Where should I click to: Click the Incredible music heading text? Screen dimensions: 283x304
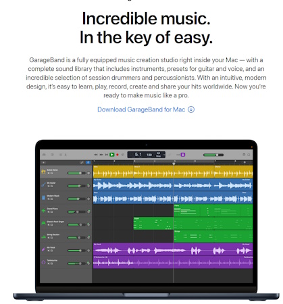point(146,18)
